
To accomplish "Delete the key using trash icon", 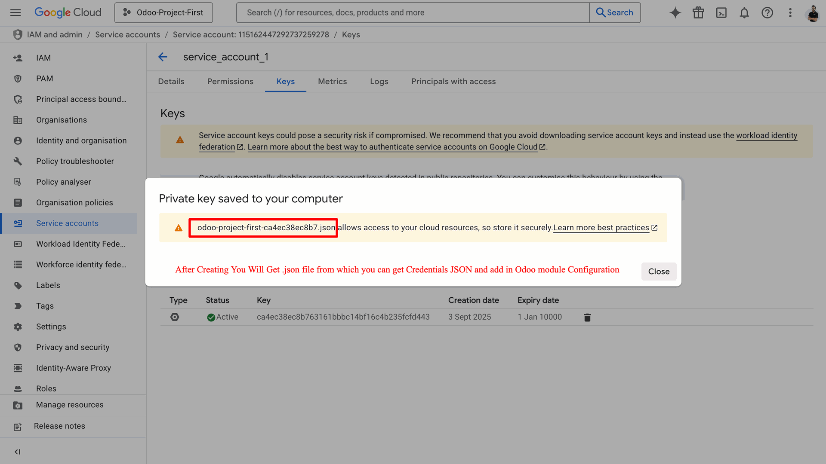I will (587, 317).
